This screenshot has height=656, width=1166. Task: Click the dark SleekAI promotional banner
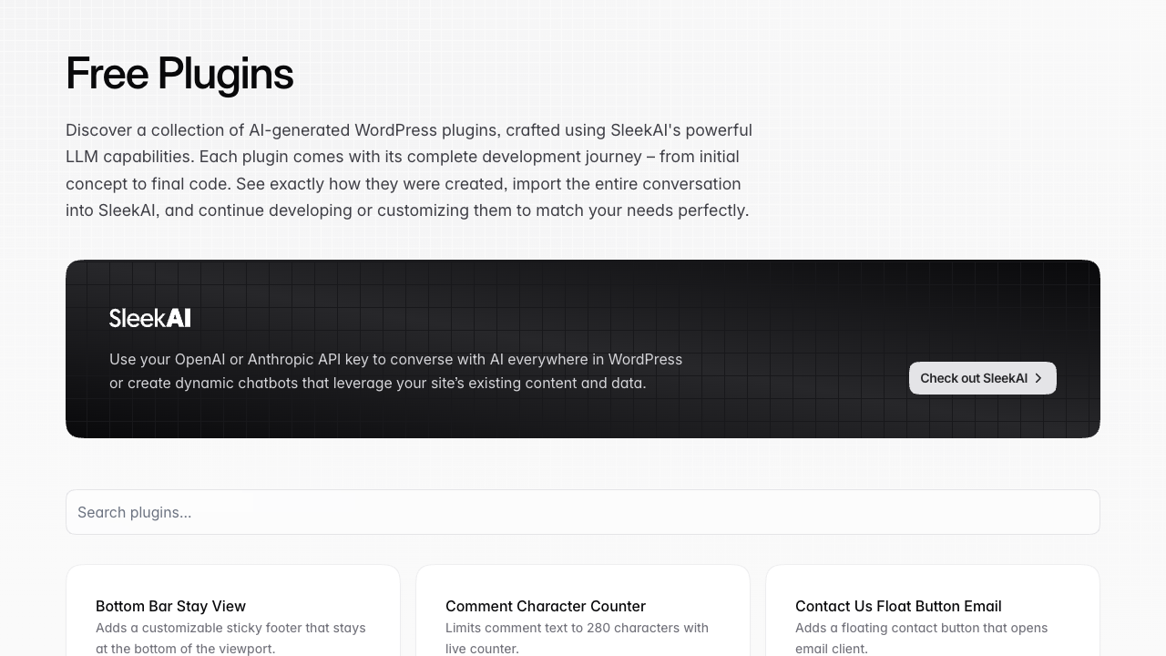pos(583,349)
